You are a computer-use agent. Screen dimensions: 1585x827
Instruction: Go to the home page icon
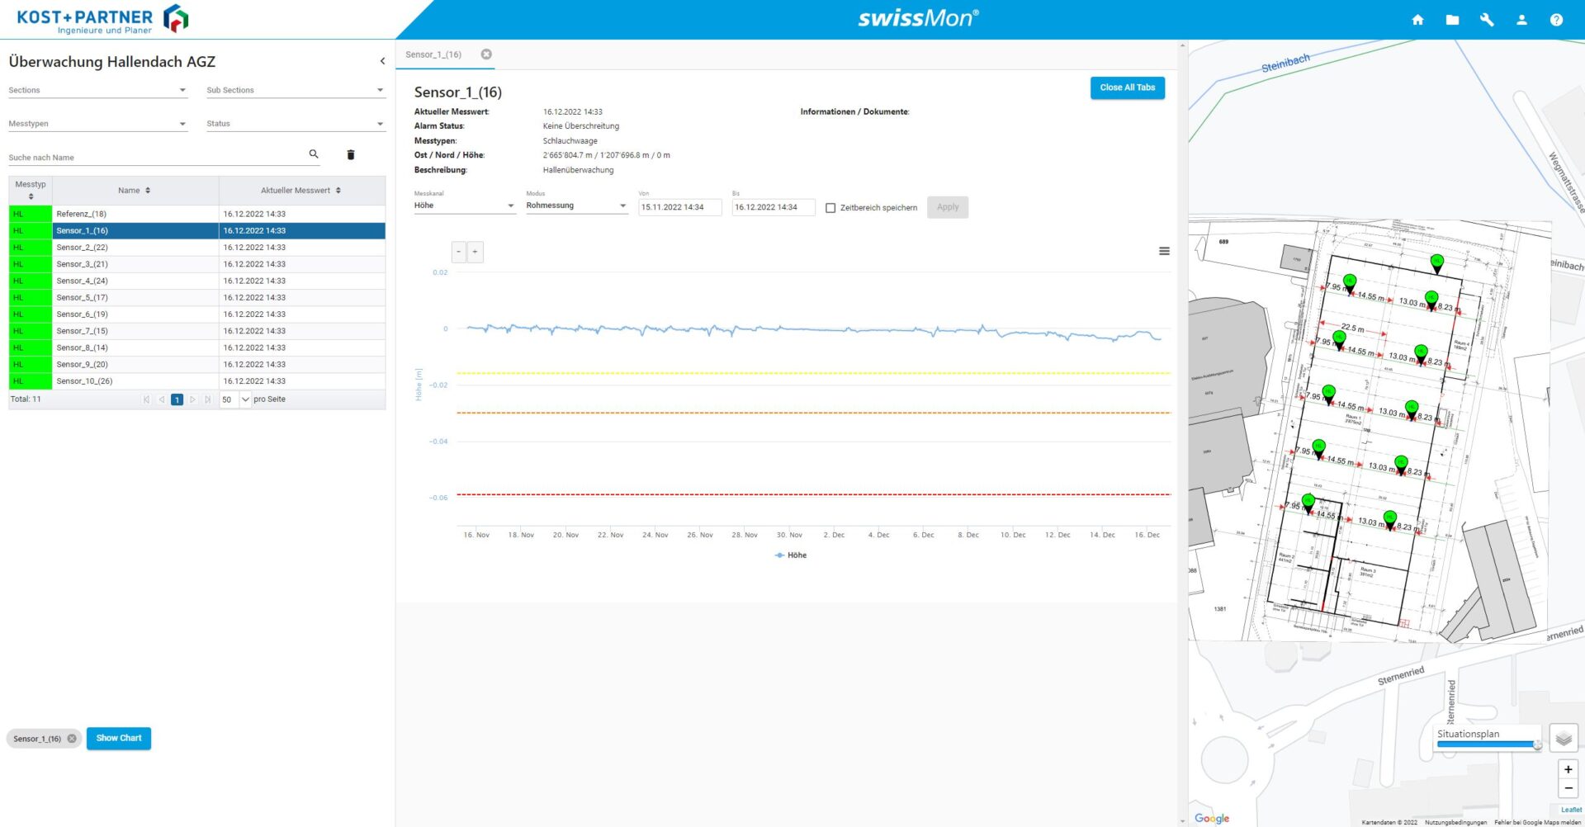pos(1417,20)
